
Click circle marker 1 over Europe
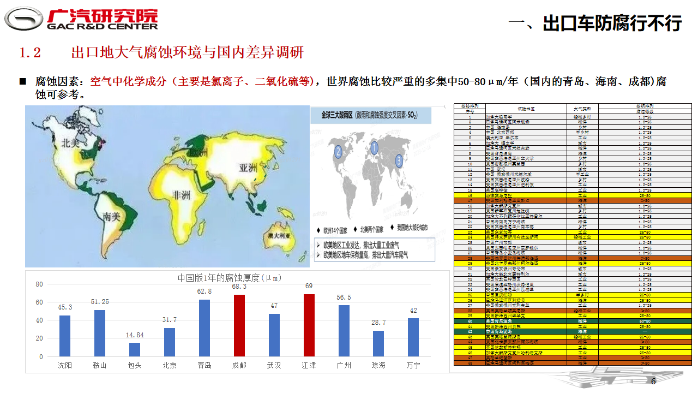point(374,147)
